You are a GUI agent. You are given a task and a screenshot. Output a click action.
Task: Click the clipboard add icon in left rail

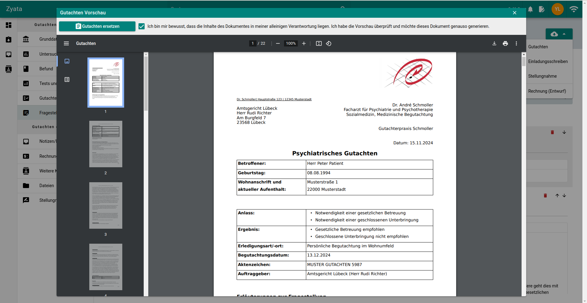[9, 39]
